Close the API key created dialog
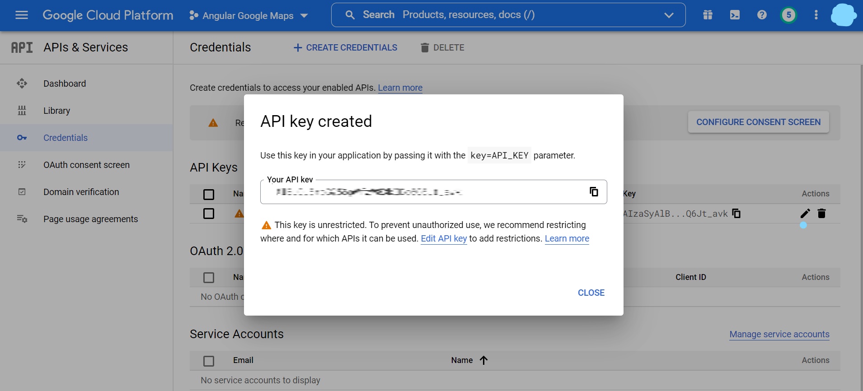863x391 pixels. [x=591, y=293]
